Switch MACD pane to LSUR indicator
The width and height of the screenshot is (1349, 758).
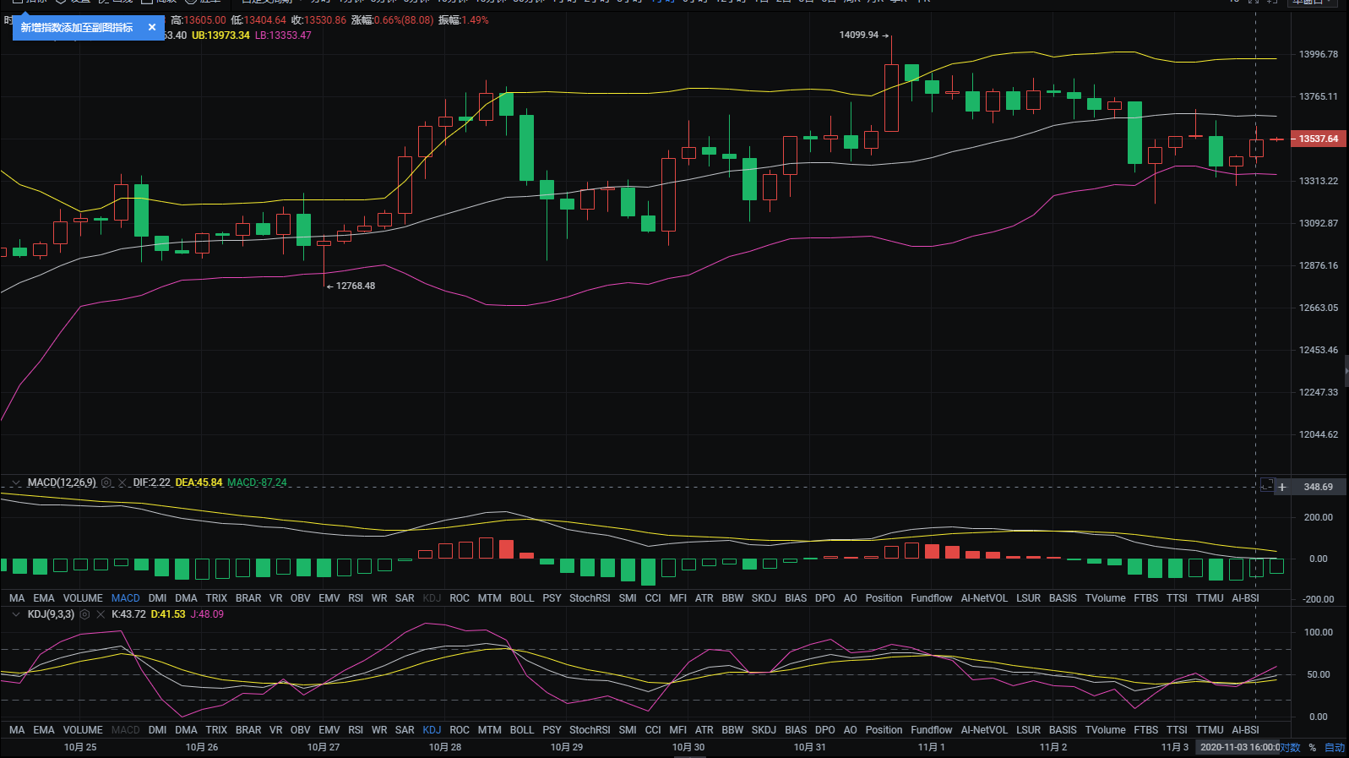pos(1029,598)
